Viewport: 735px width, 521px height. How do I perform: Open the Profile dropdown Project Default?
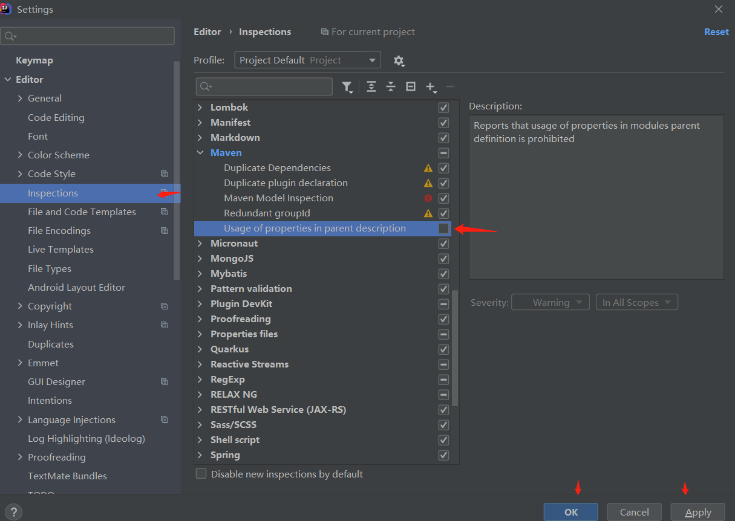tap(307, 60)
